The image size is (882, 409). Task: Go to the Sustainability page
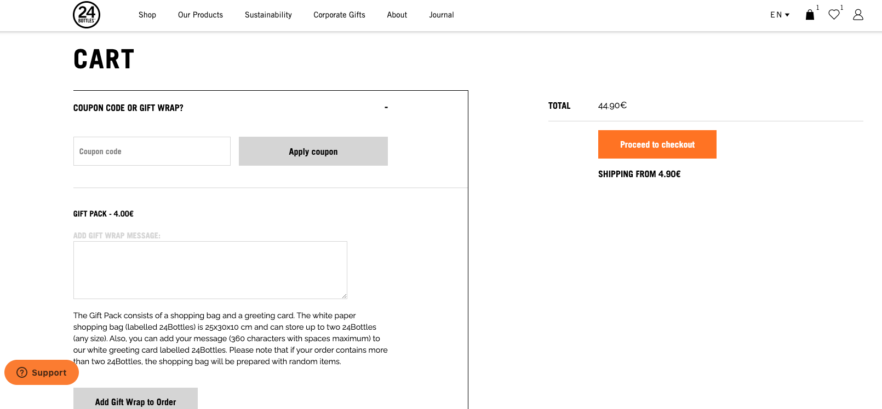tap(268, 15)
